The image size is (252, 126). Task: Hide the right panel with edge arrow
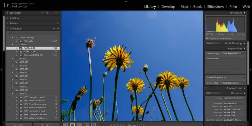click(x=250, y=70)
